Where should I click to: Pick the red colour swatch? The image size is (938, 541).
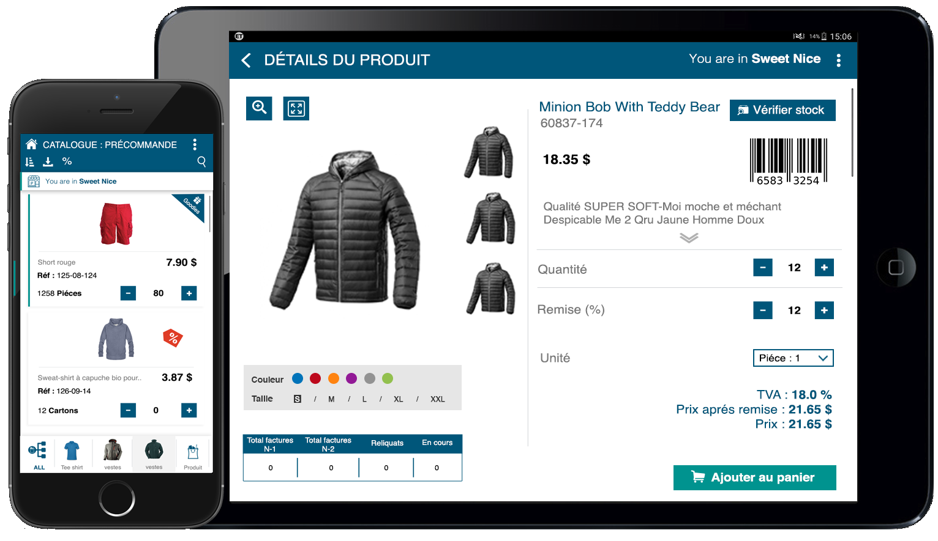315,378
